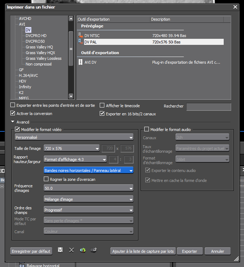Click the image height field showing 576
The height and width of the screenshot is (267, 244).
(x=127, y=148)
